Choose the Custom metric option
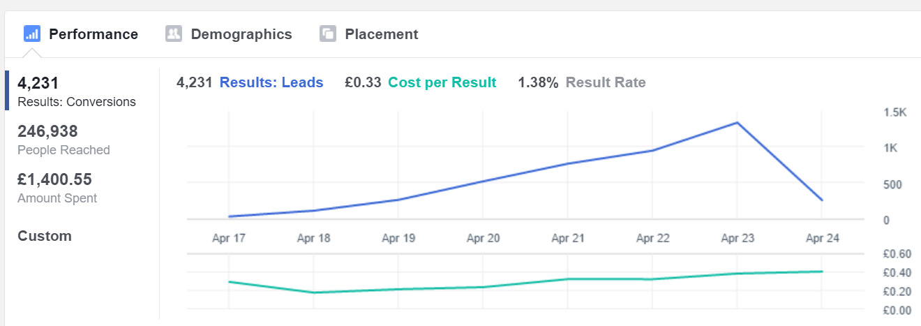The image size is (921, 326). point(45,236)
